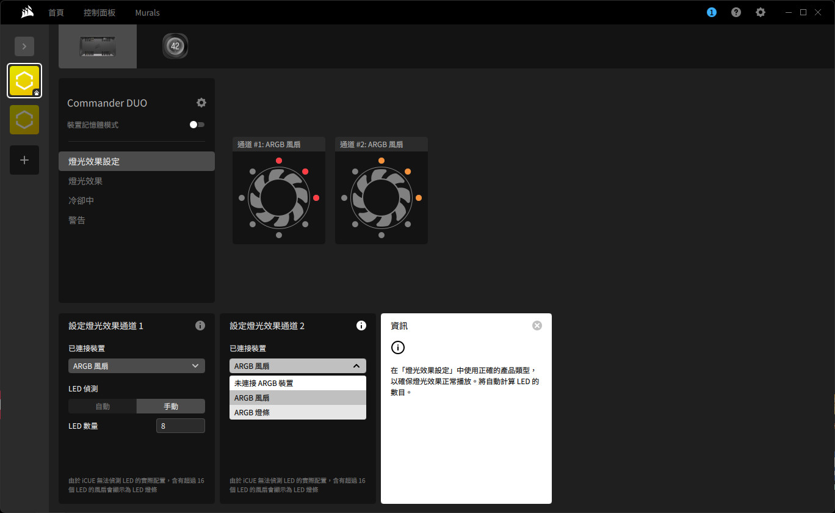Open the 控制面板 menu tab
835x513 pixels.
click(x=99, y=12)
